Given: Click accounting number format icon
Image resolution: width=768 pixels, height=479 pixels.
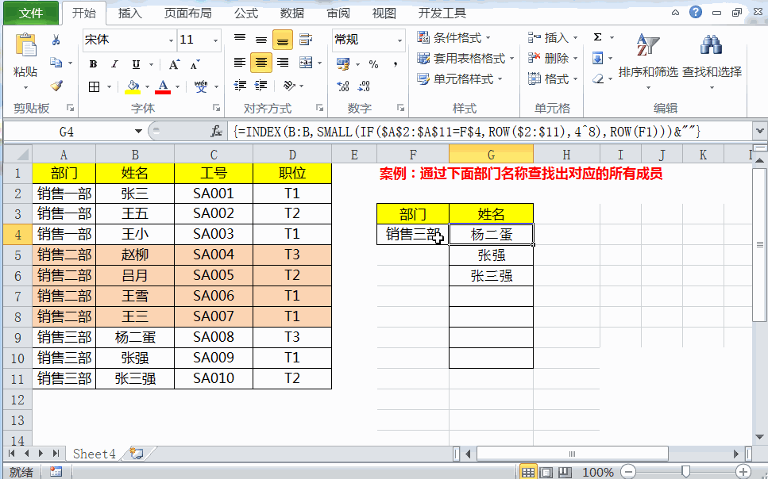Looking at the screenshot, I should point(343,64).
